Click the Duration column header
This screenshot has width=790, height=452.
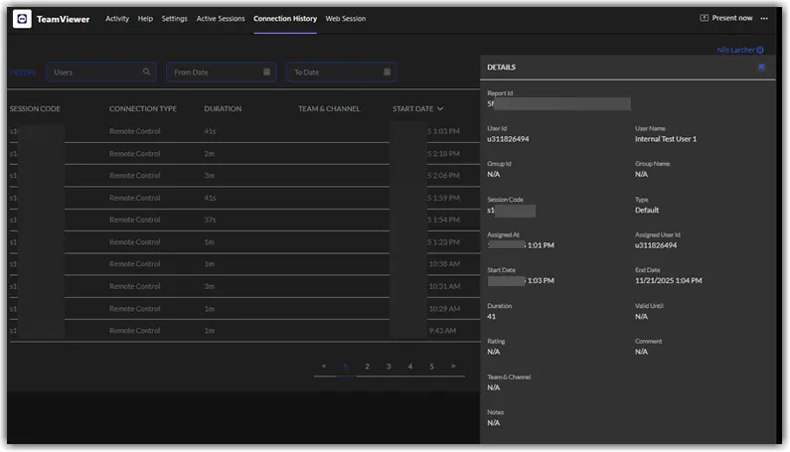pyautogui.click(x=223, y=109)
